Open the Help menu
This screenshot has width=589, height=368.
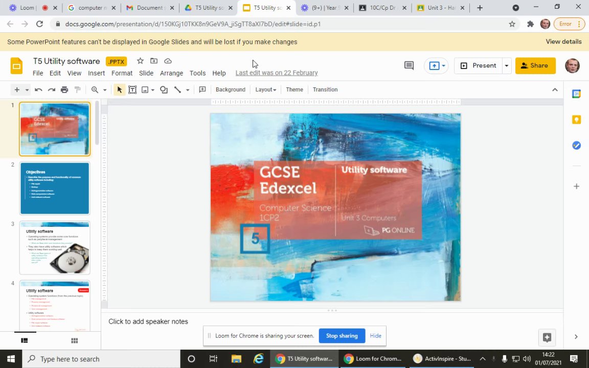(219, 73)
